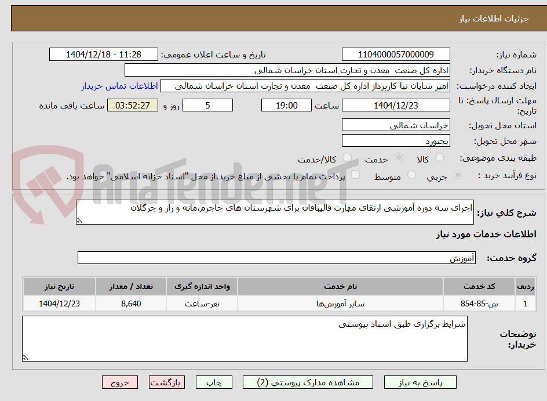This screenshot has width=547, height=401.
Task: Select the کالا radio button
Action: click(x=440, y=157)
